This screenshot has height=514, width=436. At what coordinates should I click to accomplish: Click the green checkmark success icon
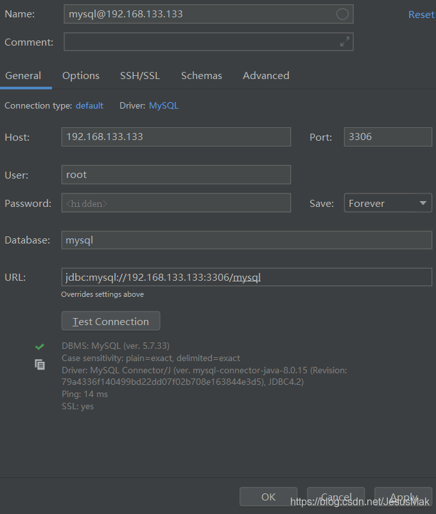pyautogui.click(x=40, y=346)
